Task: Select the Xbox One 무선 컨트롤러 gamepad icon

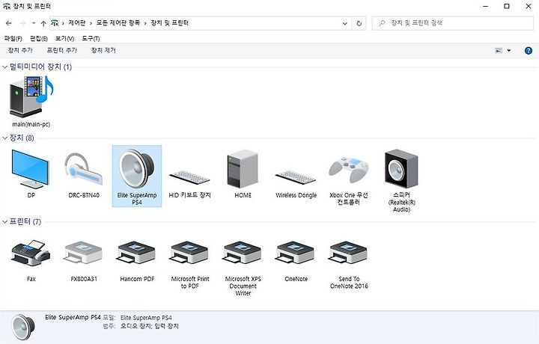Action: [x=349, y=169]
